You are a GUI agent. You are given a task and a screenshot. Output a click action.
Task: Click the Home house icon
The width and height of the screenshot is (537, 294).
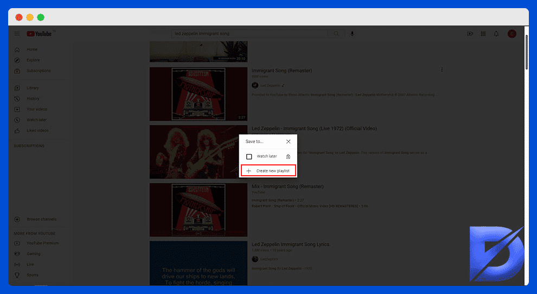click(x=17, y=50)
